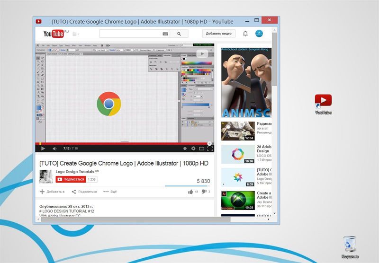Viewport: 379px width, 263px height.
Task: Toggle theater mode in the player
Action: pyautogui.click(x=202, y=149)
